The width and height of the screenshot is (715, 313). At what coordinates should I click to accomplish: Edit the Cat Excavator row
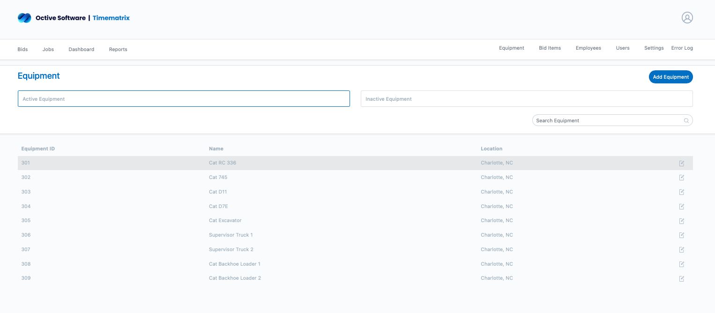[681, 221]
